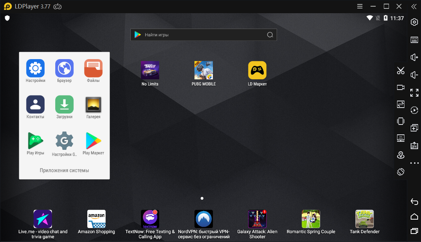Open LD Маркет store
The width and height of the screenshot is (421, 242).
coord(257,73)
